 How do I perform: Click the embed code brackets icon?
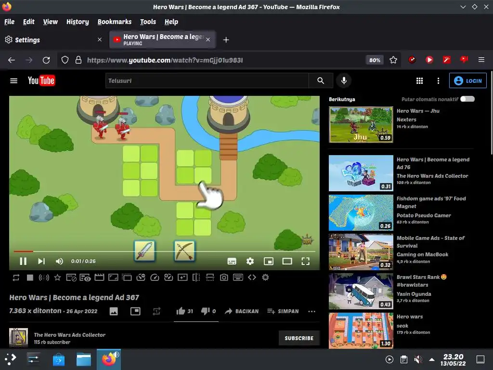click(252, 277)
